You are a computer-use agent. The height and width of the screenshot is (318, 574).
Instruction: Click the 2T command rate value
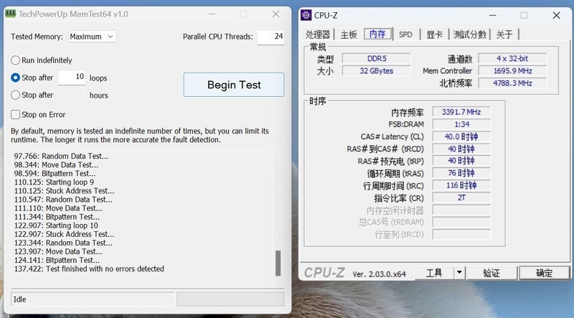[x=461, y=198]
